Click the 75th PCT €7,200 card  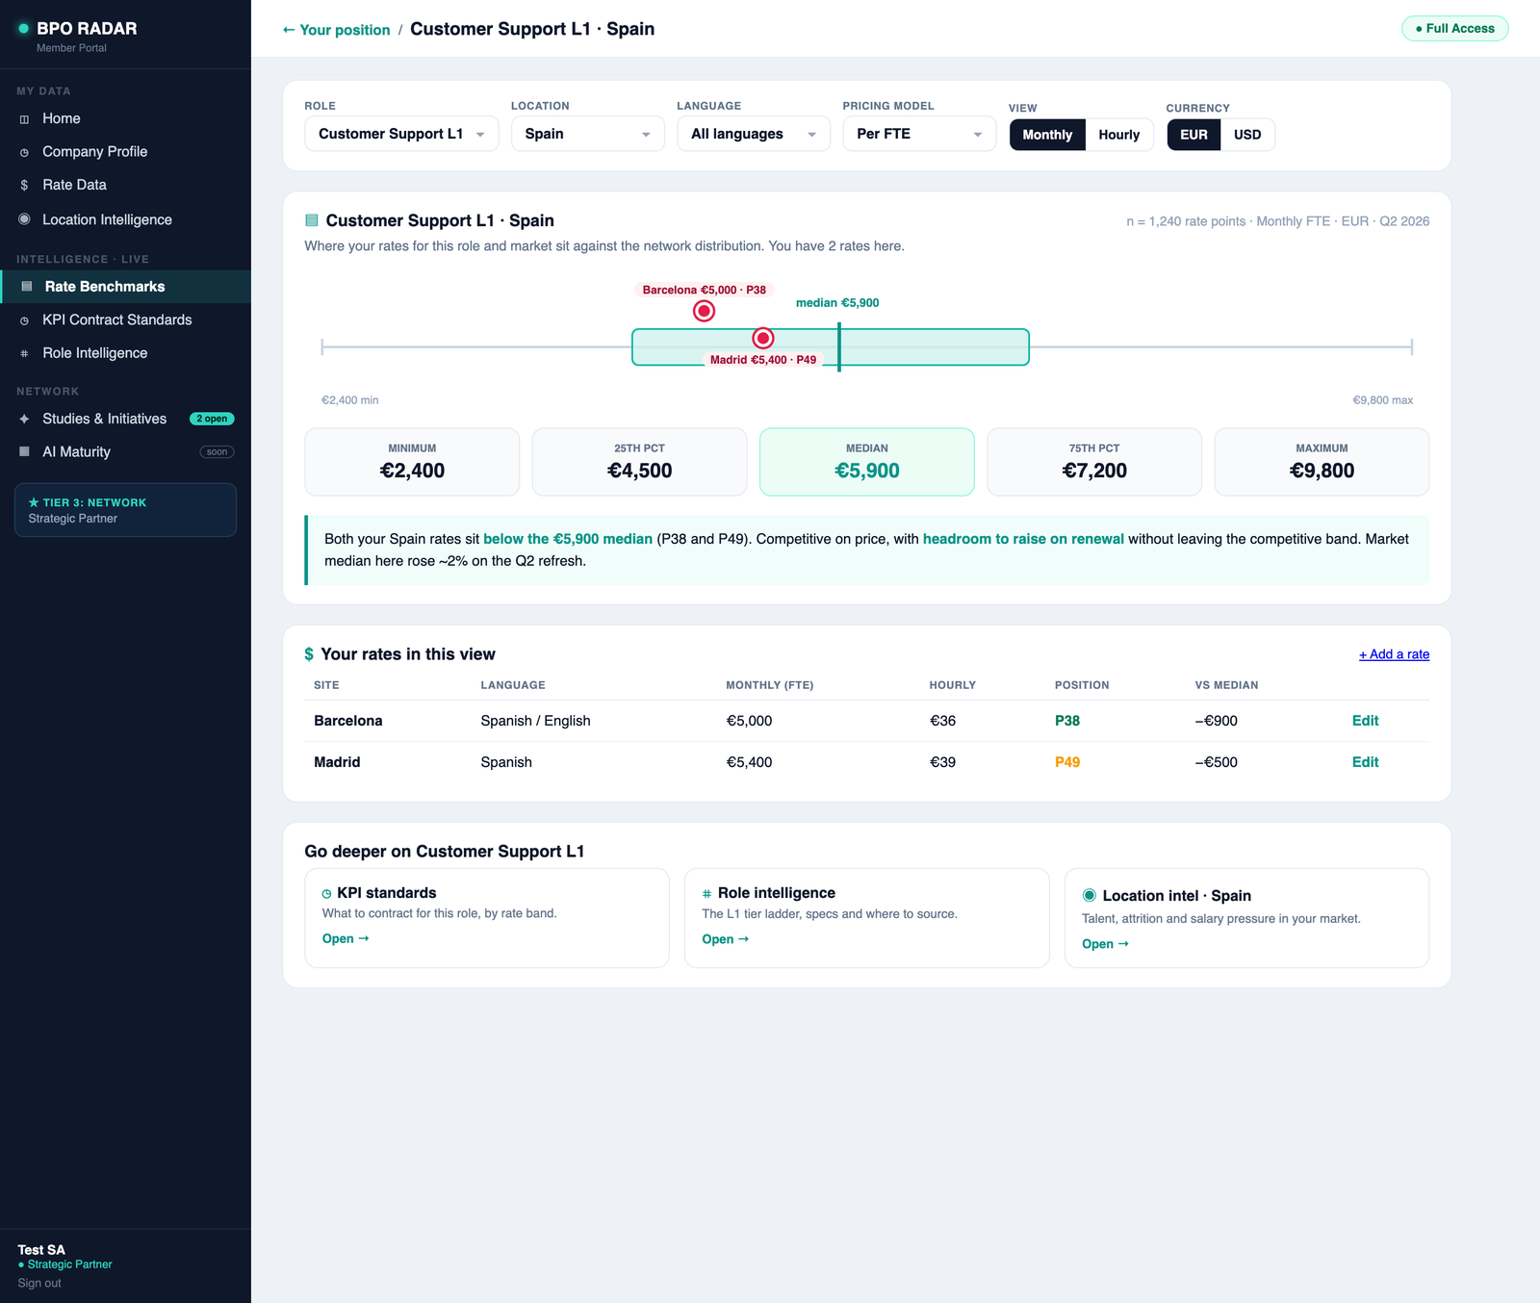(x=1094, y=462)
